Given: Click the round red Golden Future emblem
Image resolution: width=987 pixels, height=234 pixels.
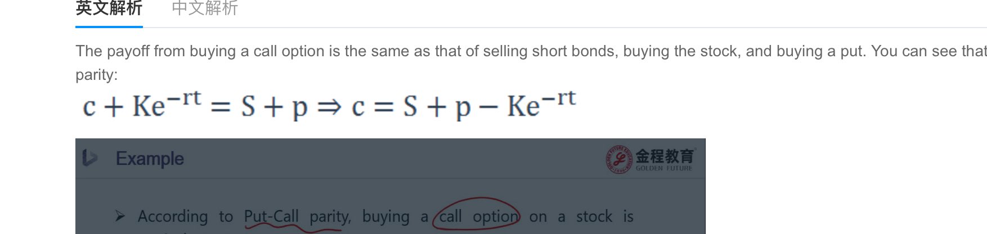Looking at the screenshot, I should pyautogui.click(x=618, y=159).
